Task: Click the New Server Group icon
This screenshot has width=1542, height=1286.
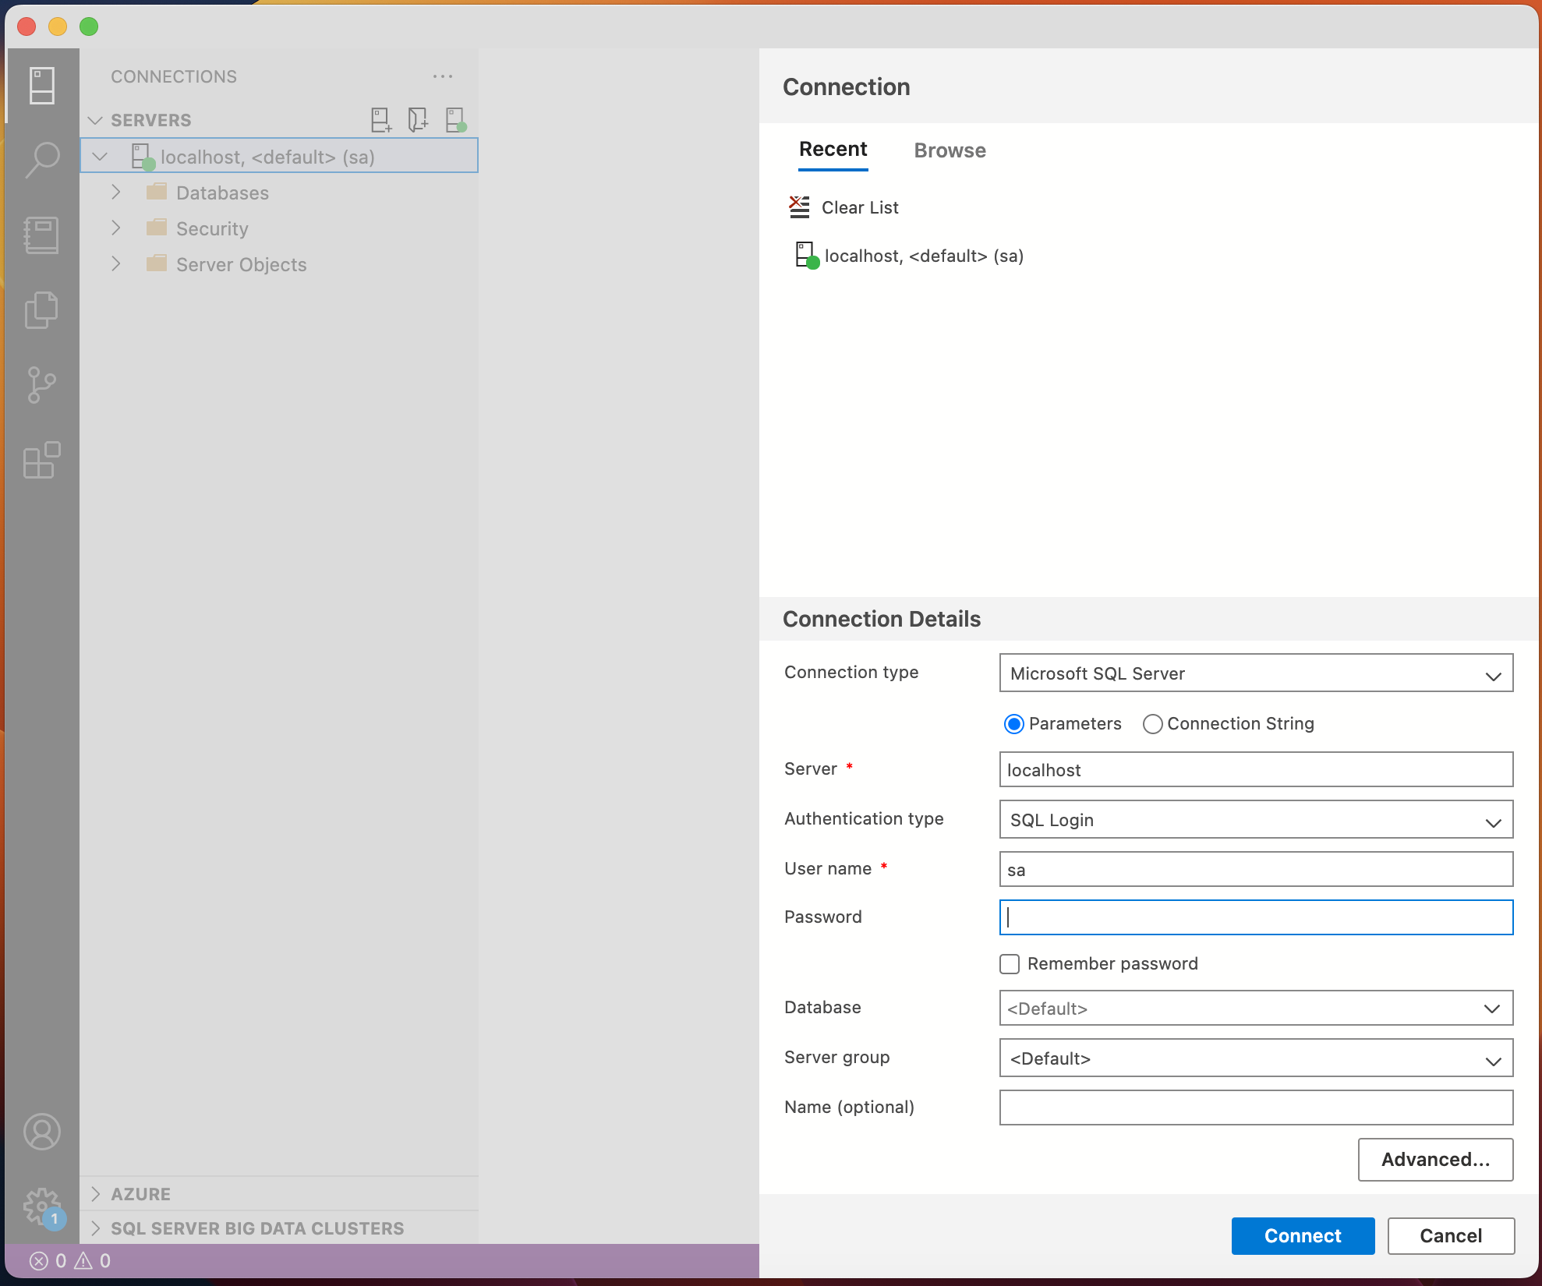Action: point(418,120)
